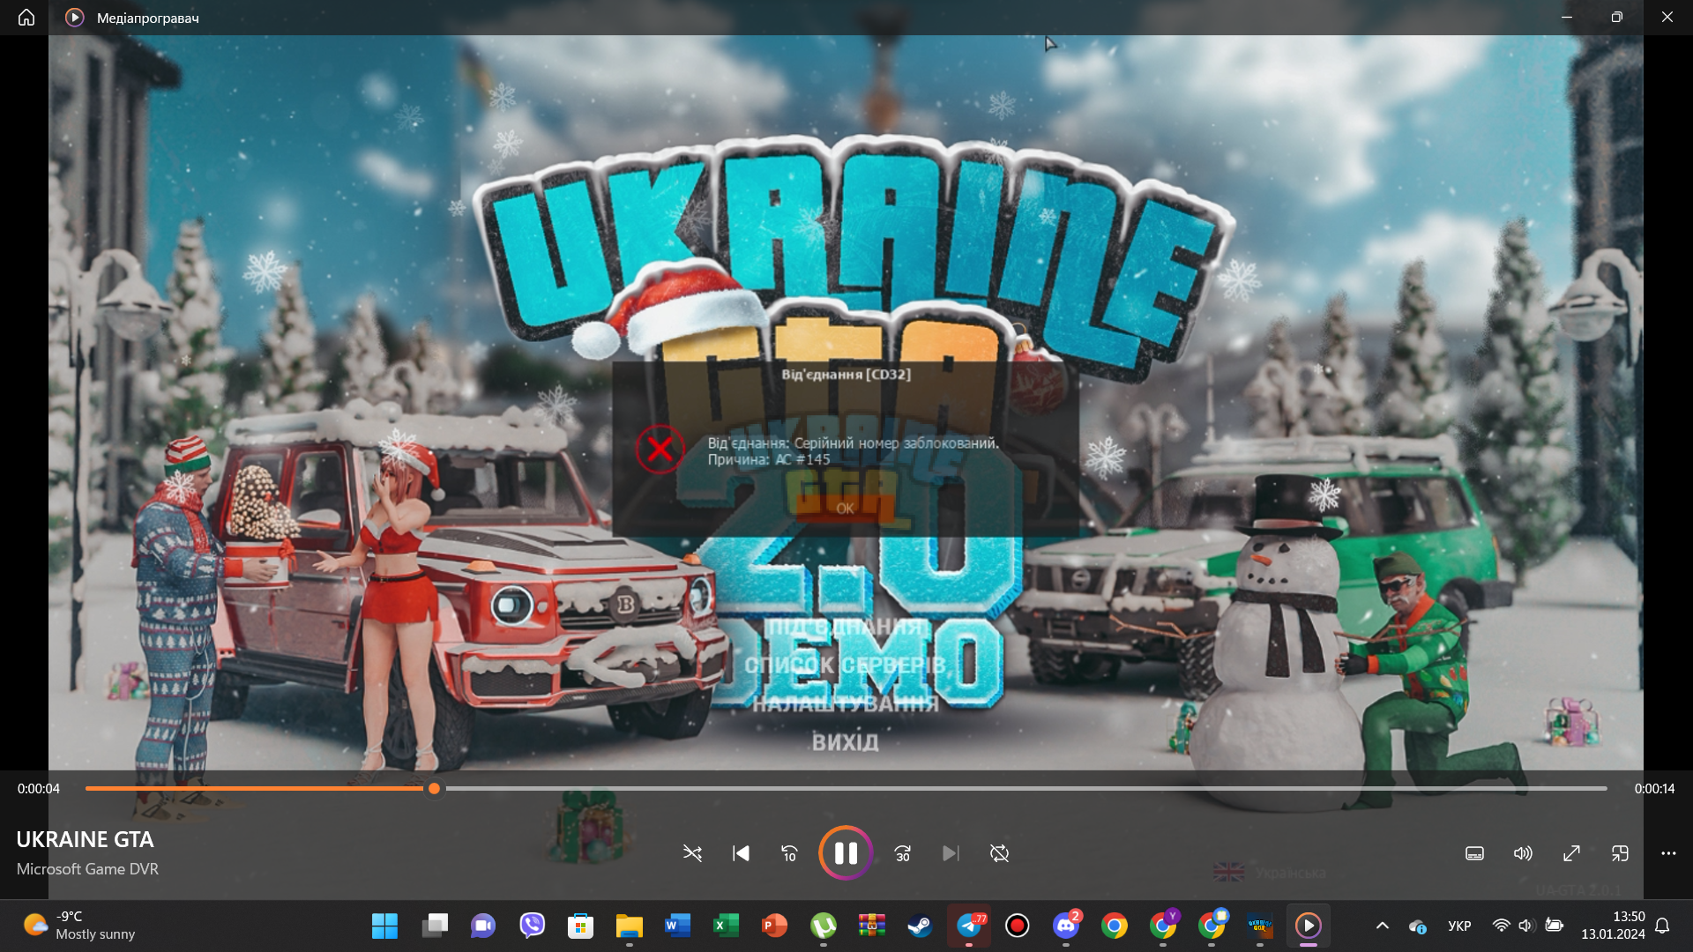Open Chrome with the Y profile badge
This screenshot has height=952, width=1693.
tap(1163, 926)
